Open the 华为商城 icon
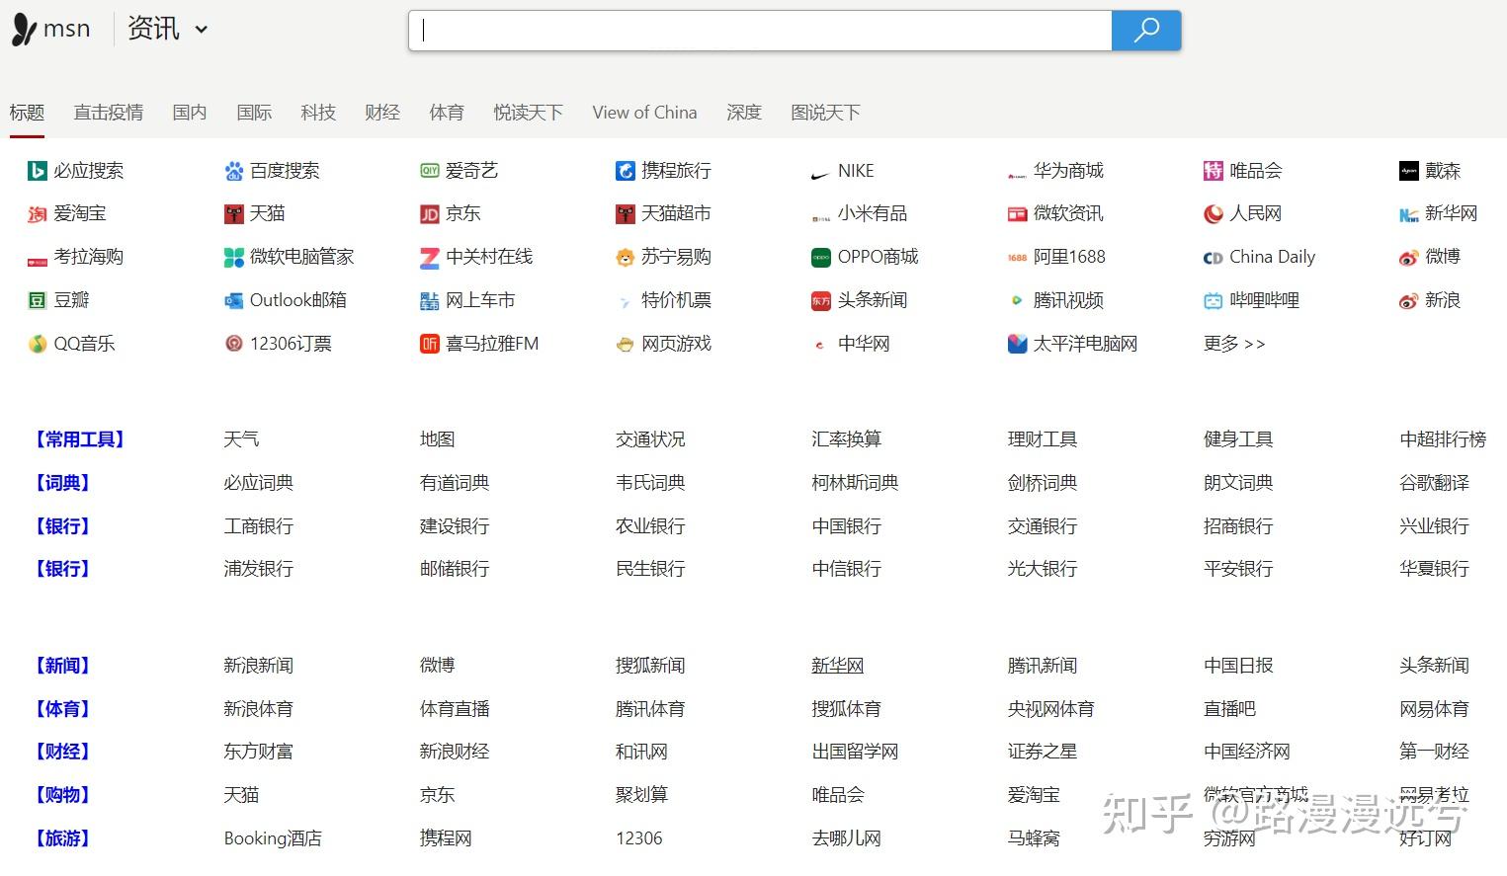This screenshot has height=876, width=1507. pyautogui.click(x=1017, y=175)
